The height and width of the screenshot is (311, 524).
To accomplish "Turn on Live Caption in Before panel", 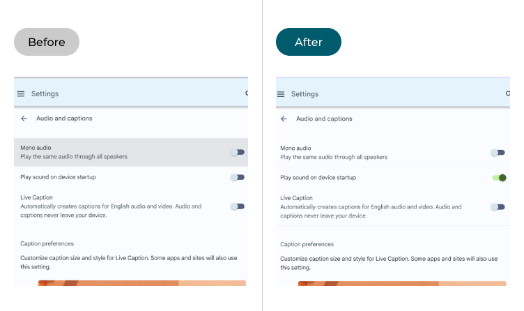I will [238, 206].
